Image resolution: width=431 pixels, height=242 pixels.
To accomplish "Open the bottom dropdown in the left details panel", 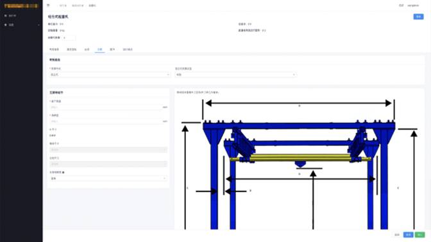I will pyautogui.click(x=108, y=179).
